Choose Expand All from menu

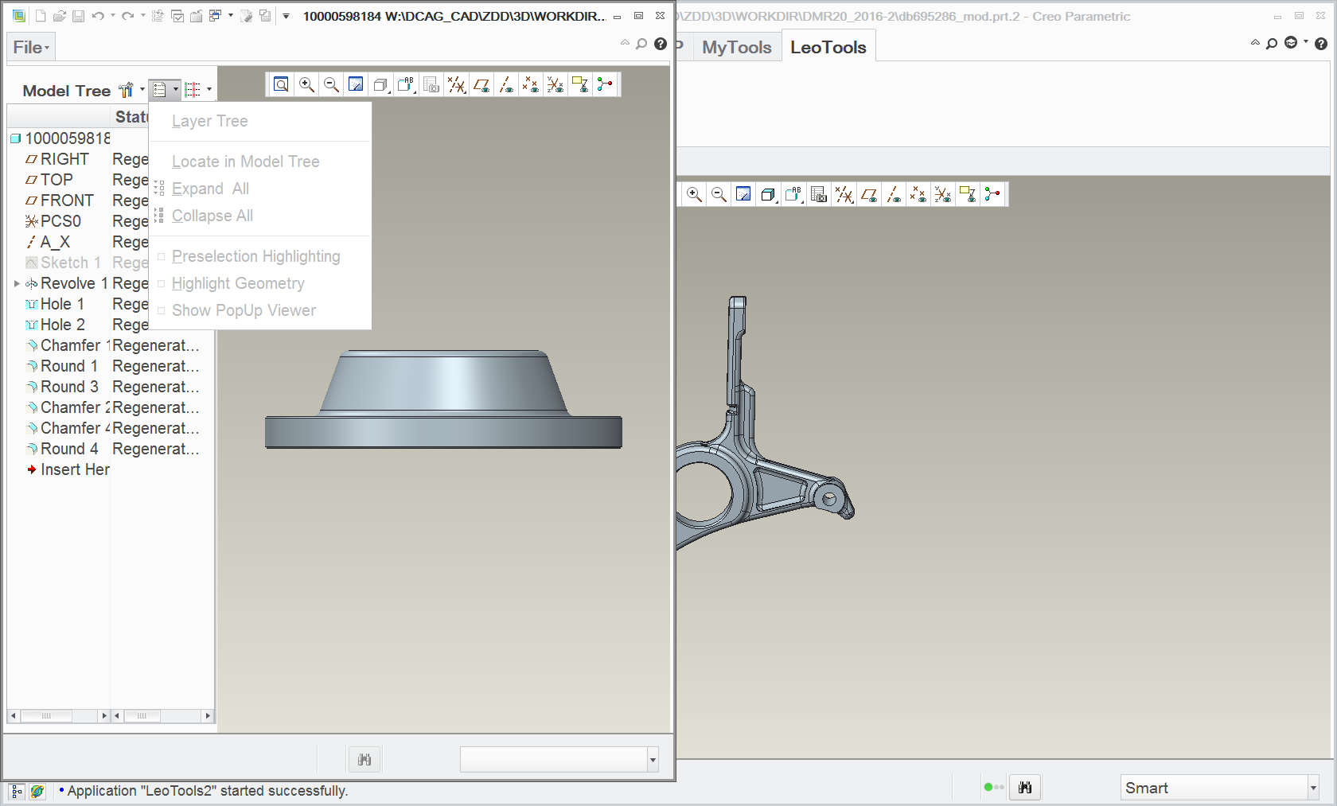pyautogui.click(x=211, y=189)
